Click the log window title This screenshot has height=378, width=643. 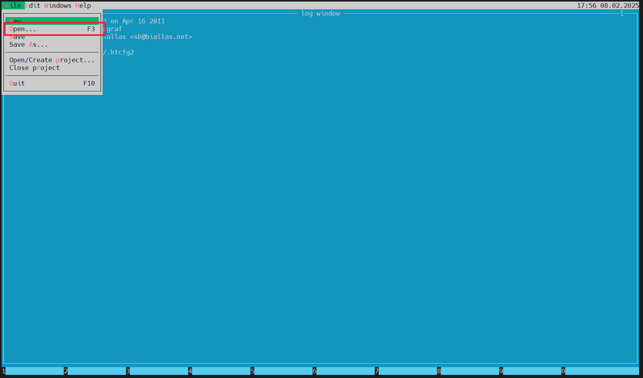[x=320, y=13]
